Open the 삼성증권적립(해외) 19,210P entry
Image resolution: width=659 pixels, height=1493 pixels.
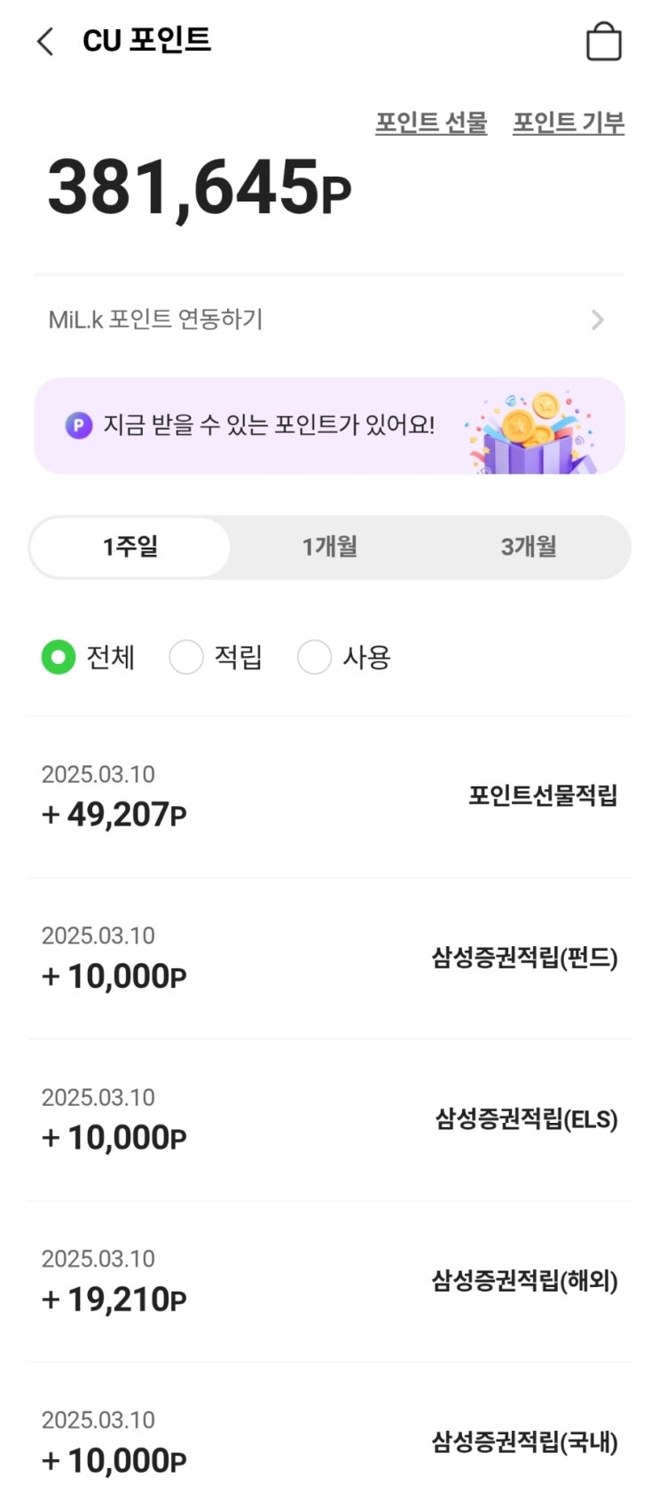point(329,1282)
